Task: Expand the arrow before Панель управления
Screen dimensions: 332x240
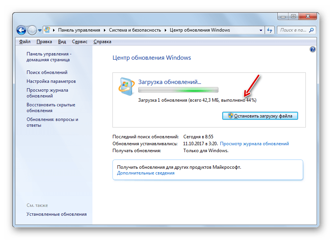Action: click(x=54, y=30)
